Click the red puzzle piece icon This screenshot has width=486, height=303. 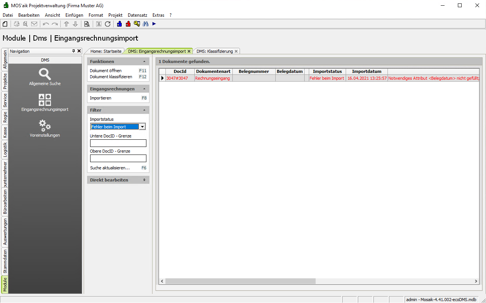coord(128,24)
